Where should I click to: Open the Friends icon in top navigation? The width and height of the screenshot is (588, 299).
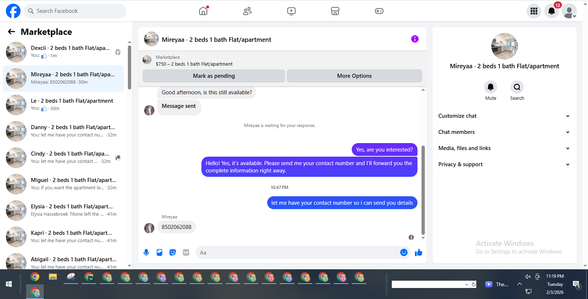247,11
